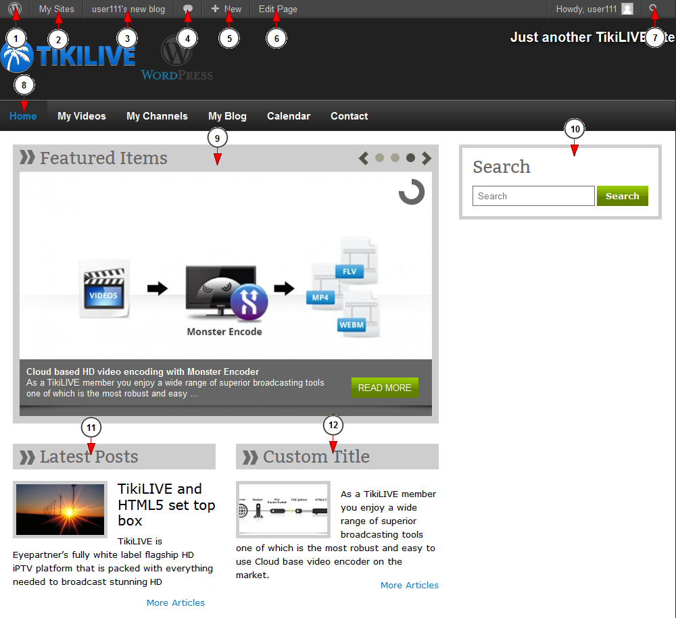Click the Latest Posts heading
676x618 pixels.
coord(89,457)
